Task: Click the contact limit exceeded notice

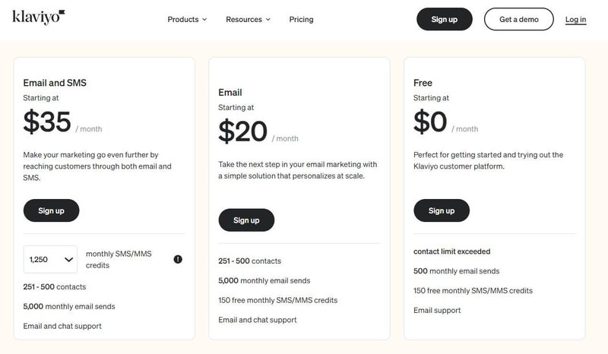Action: point(451,251)
